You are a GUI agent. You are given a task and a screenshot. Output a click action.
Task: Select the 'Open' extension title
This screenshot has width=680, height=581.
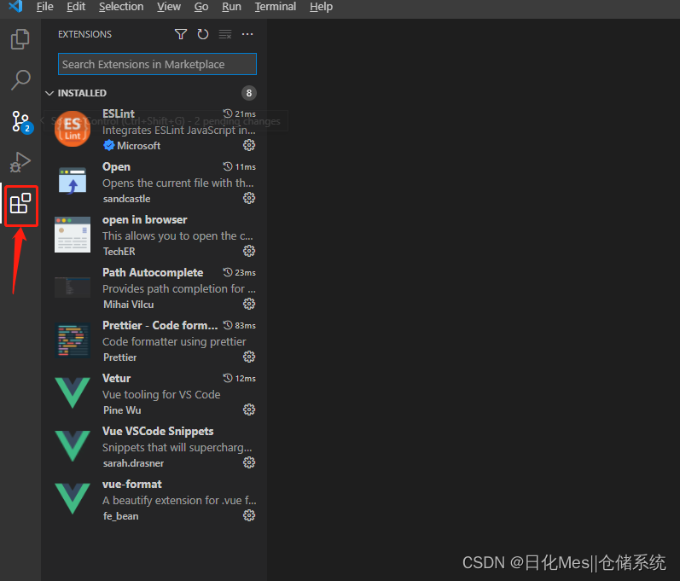pyautogui.click(x=116, y=167)
